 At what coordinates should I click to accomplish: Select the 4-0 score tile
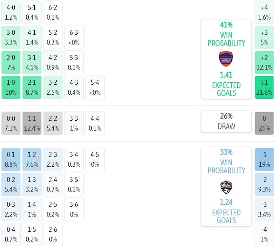click(x=11, y=12)
